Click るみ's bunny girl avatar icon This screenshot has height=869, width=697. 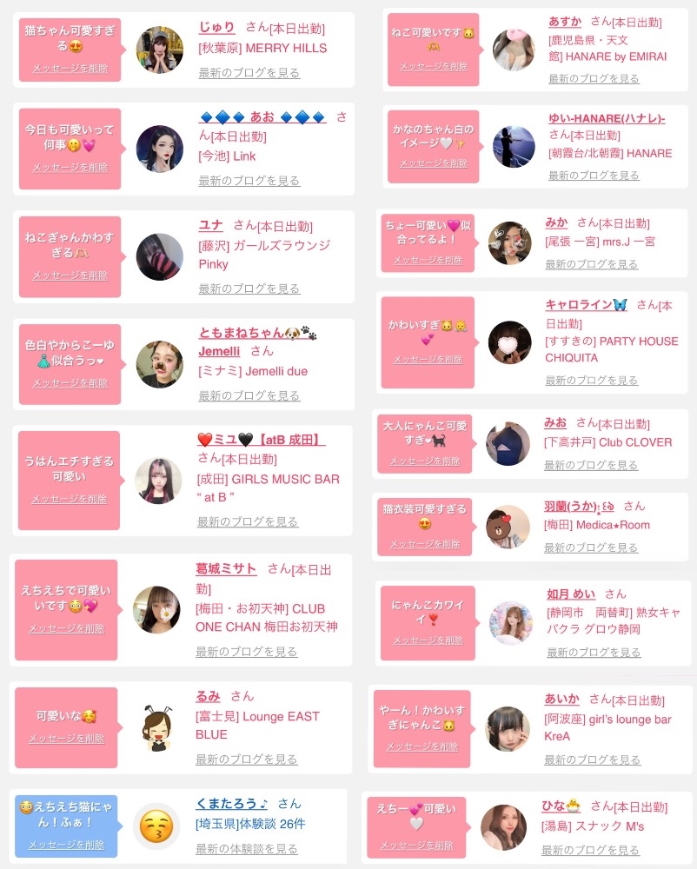click(156, 727)
